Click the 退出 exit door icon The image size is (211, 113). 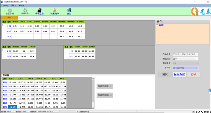point(69,10)
